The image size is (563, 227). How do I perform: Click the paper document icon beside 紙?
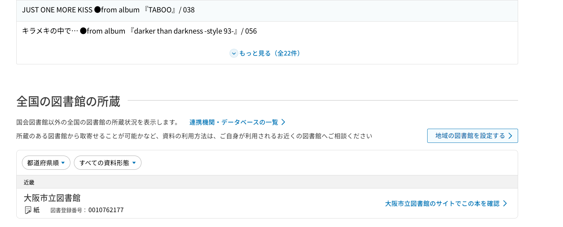coord(28,210)
